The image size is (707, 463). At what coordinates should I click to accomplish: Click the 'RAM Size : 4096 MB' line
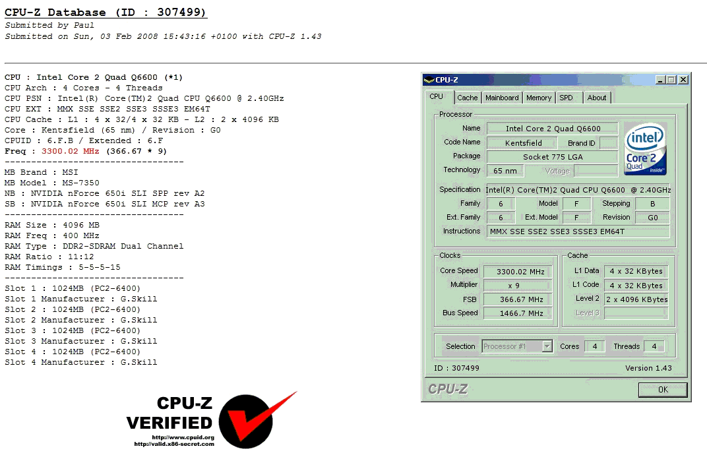[52, 225]
